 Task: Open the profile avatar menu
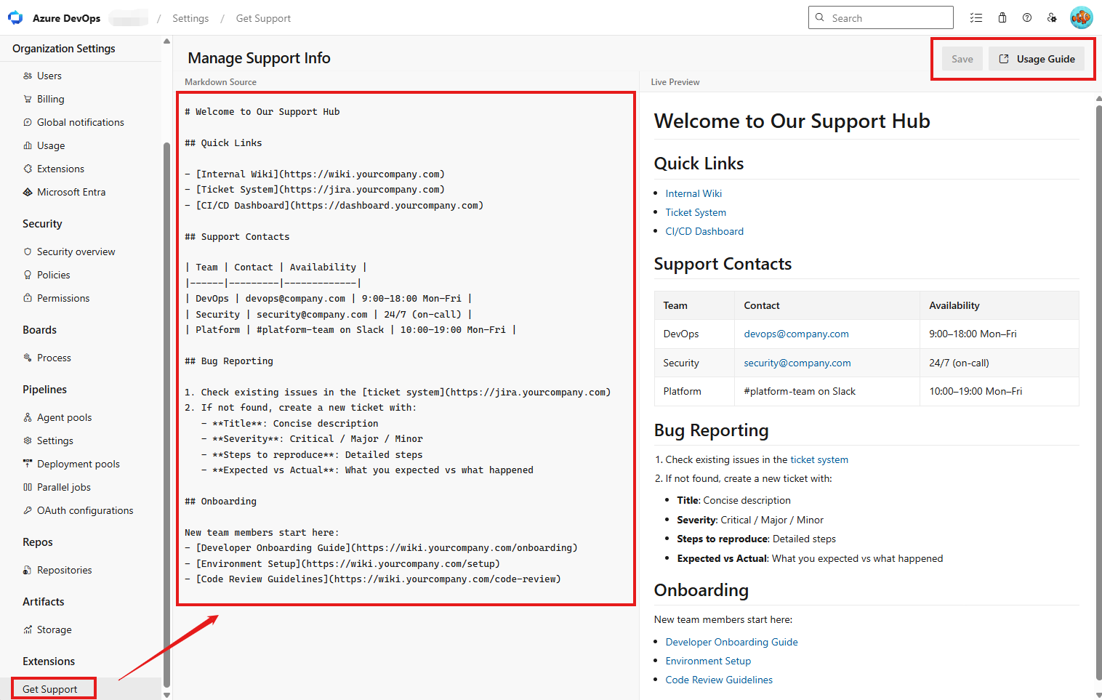pos(1082,17)
